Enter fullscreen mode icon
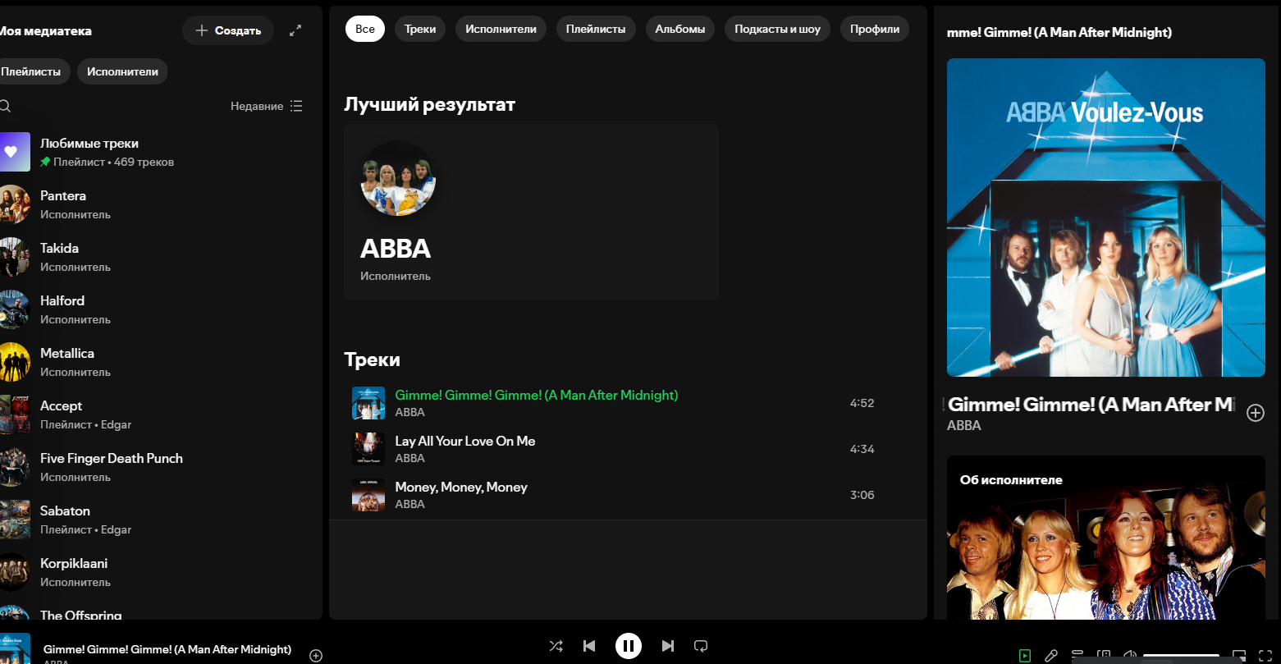1281x664 pixels. [x=1265, y=655]
